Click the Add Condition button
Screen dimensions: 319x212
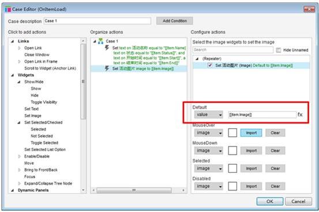[175, 21]
